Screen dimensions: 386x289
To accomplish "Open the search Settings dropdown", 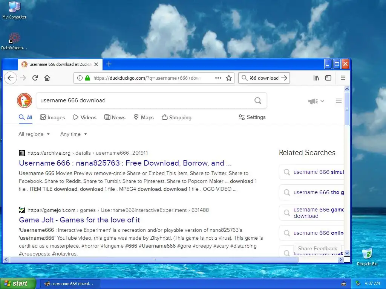I will (x=252, y=117).
